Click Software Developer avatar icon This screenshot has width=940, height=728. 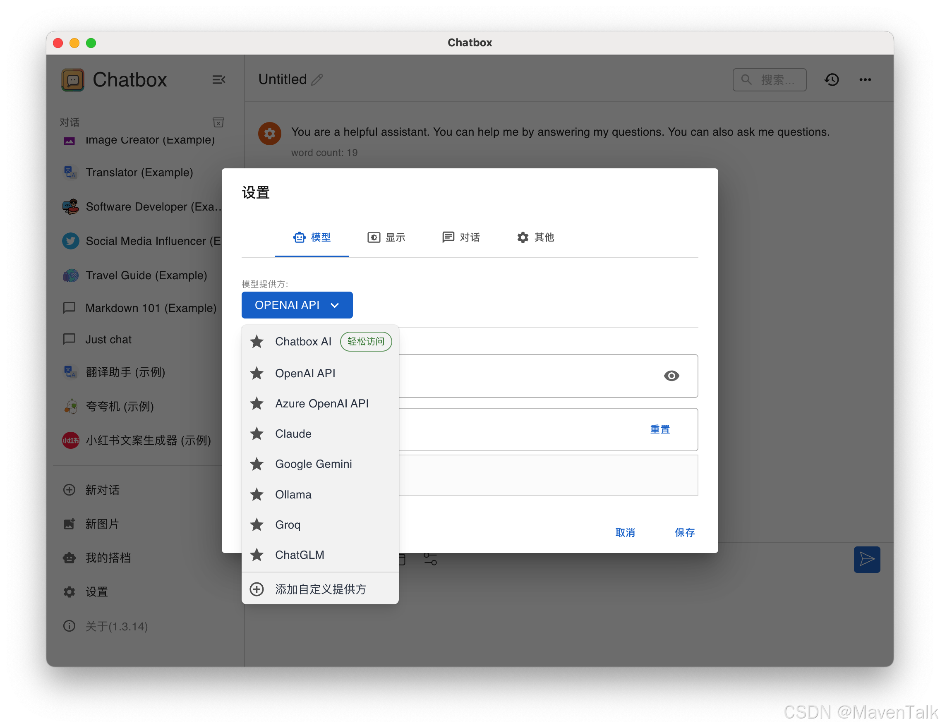click(x=71, y=207)
